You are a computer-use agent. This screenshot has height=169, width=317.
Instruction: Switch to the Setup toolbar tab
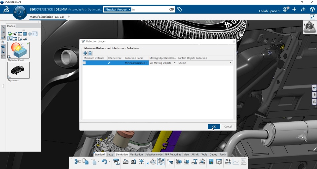(x=110, y=155)
